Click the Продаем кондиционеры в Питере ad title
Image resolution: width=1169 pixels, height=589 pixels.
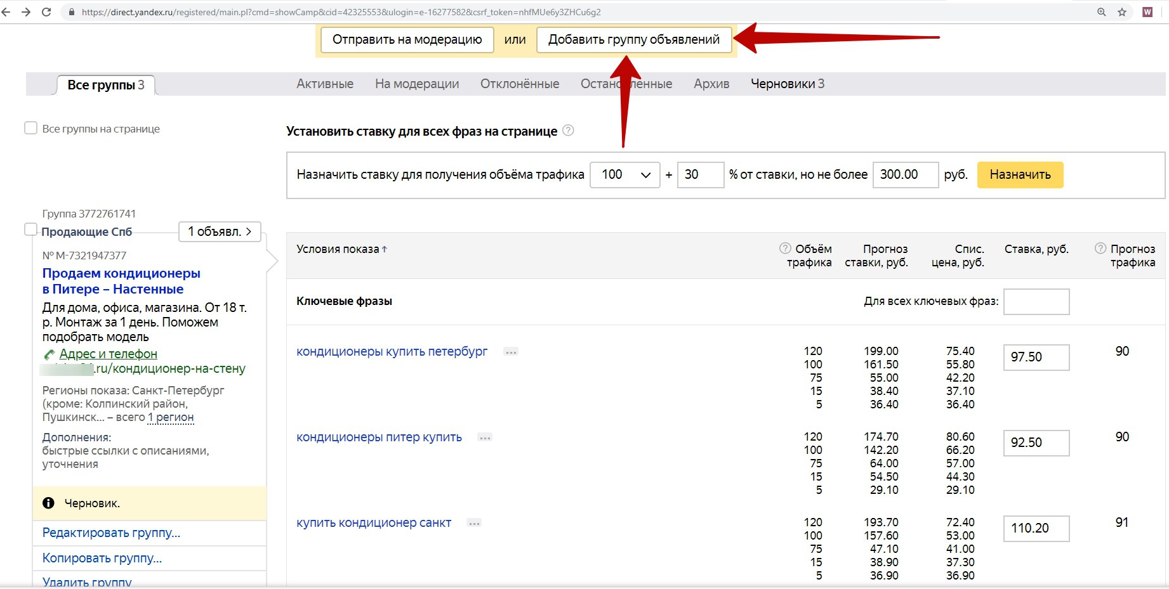click(x=121, y=281)
